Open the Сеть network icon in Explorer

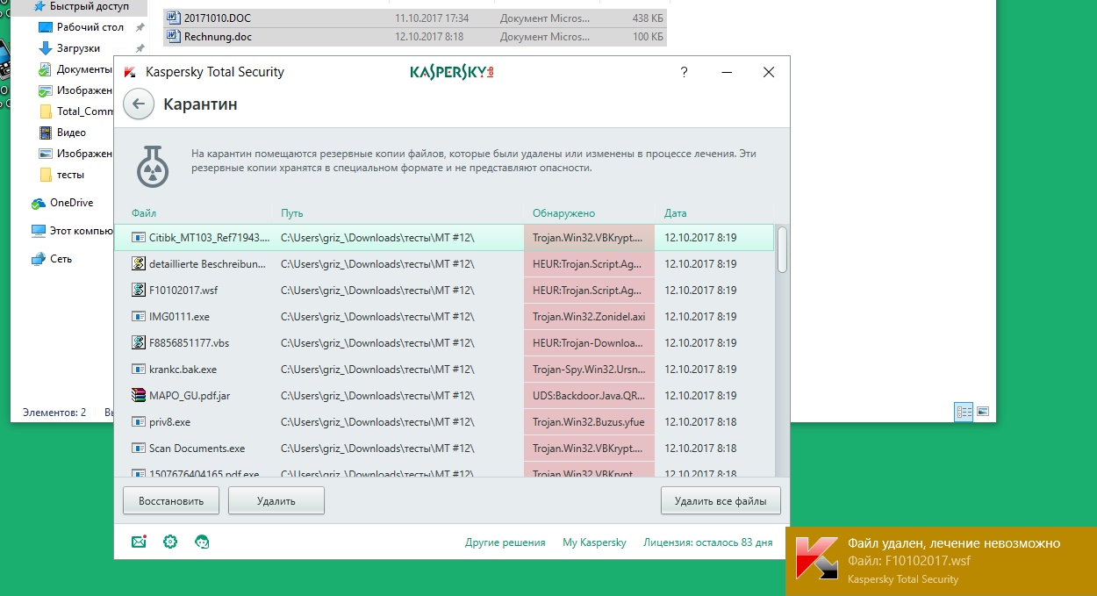39,259
